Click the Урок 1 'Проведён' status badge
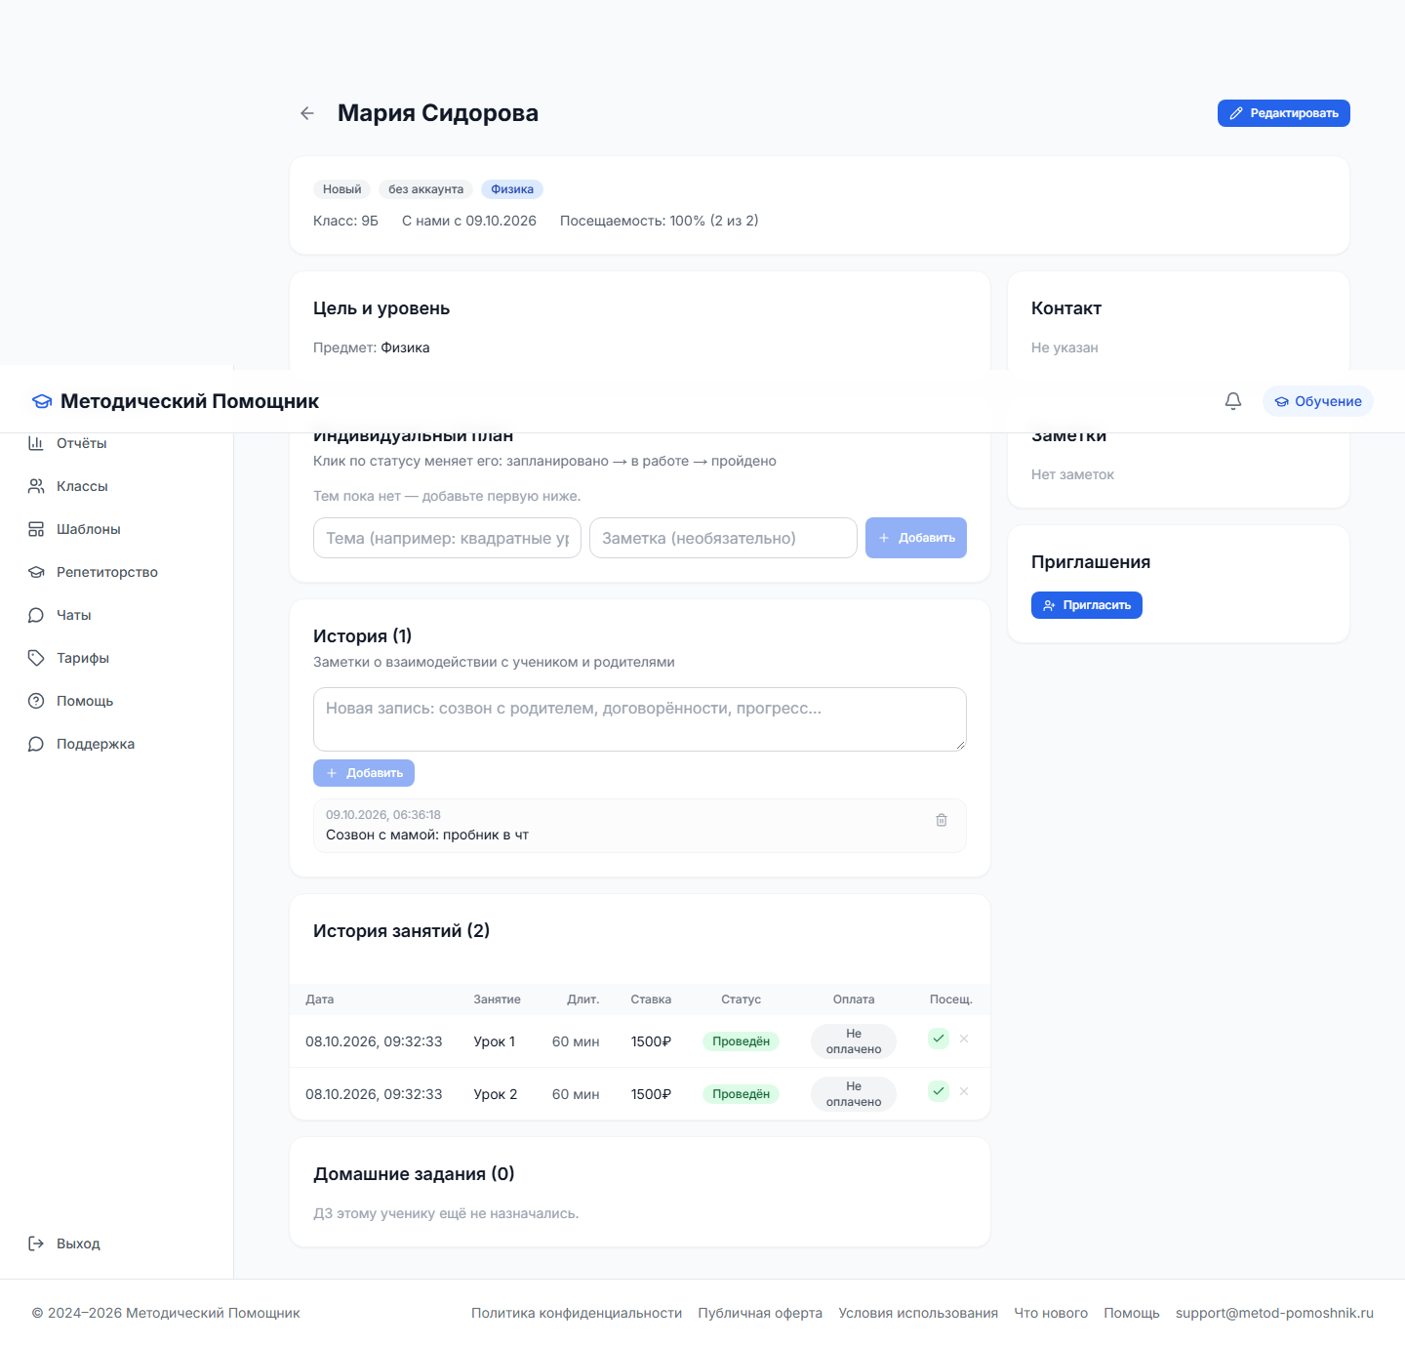This screenshot has height=1346, width=1405. (741, 1041)
